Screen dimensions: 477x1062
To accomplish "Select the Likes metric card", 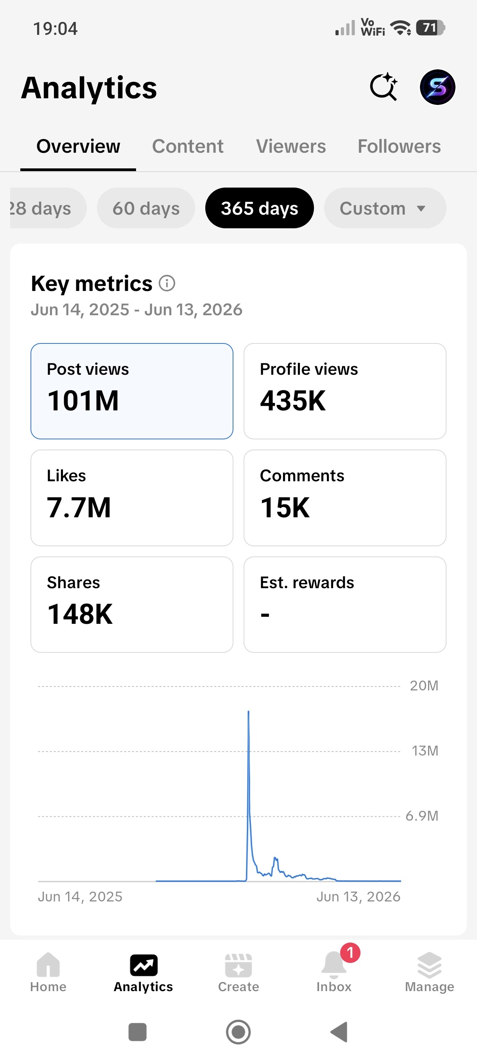I will (x=132, y=498).
